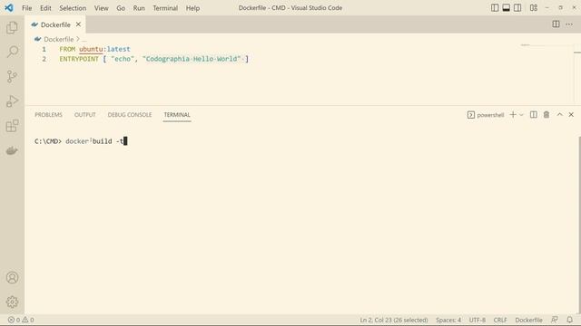Viewport: 581px width, 326px height.
Task: Open the File menu
Action: (x=26, y=8)
